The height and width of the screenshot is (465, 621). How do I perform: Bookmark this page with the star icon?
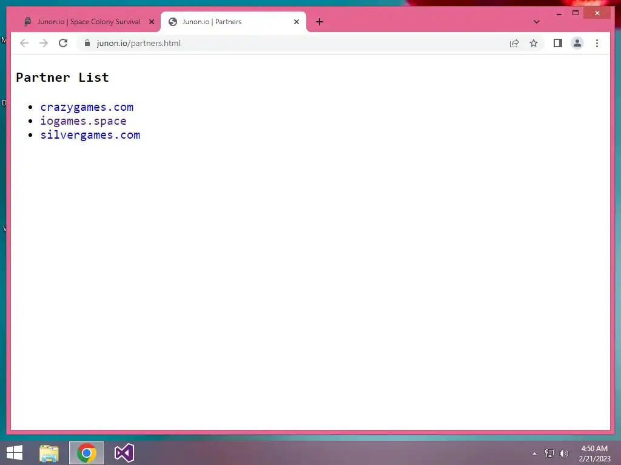(534, 43)
